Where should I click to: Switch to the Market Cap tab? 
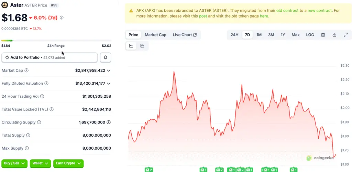click(x=155, y=35)
